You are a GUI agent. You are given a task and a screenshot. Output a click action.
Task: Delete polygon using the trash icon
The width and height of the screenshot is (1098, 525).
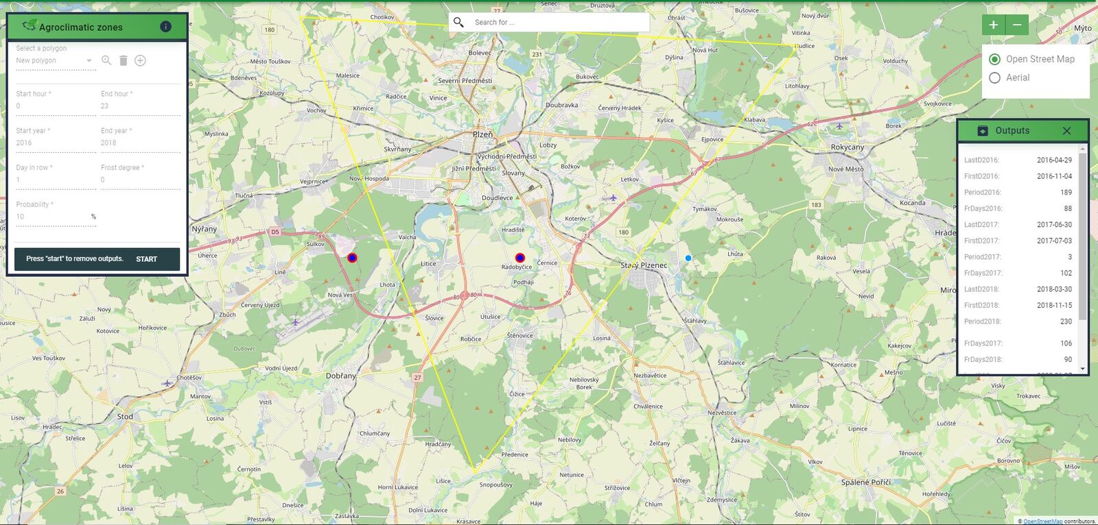pos(124,60)
